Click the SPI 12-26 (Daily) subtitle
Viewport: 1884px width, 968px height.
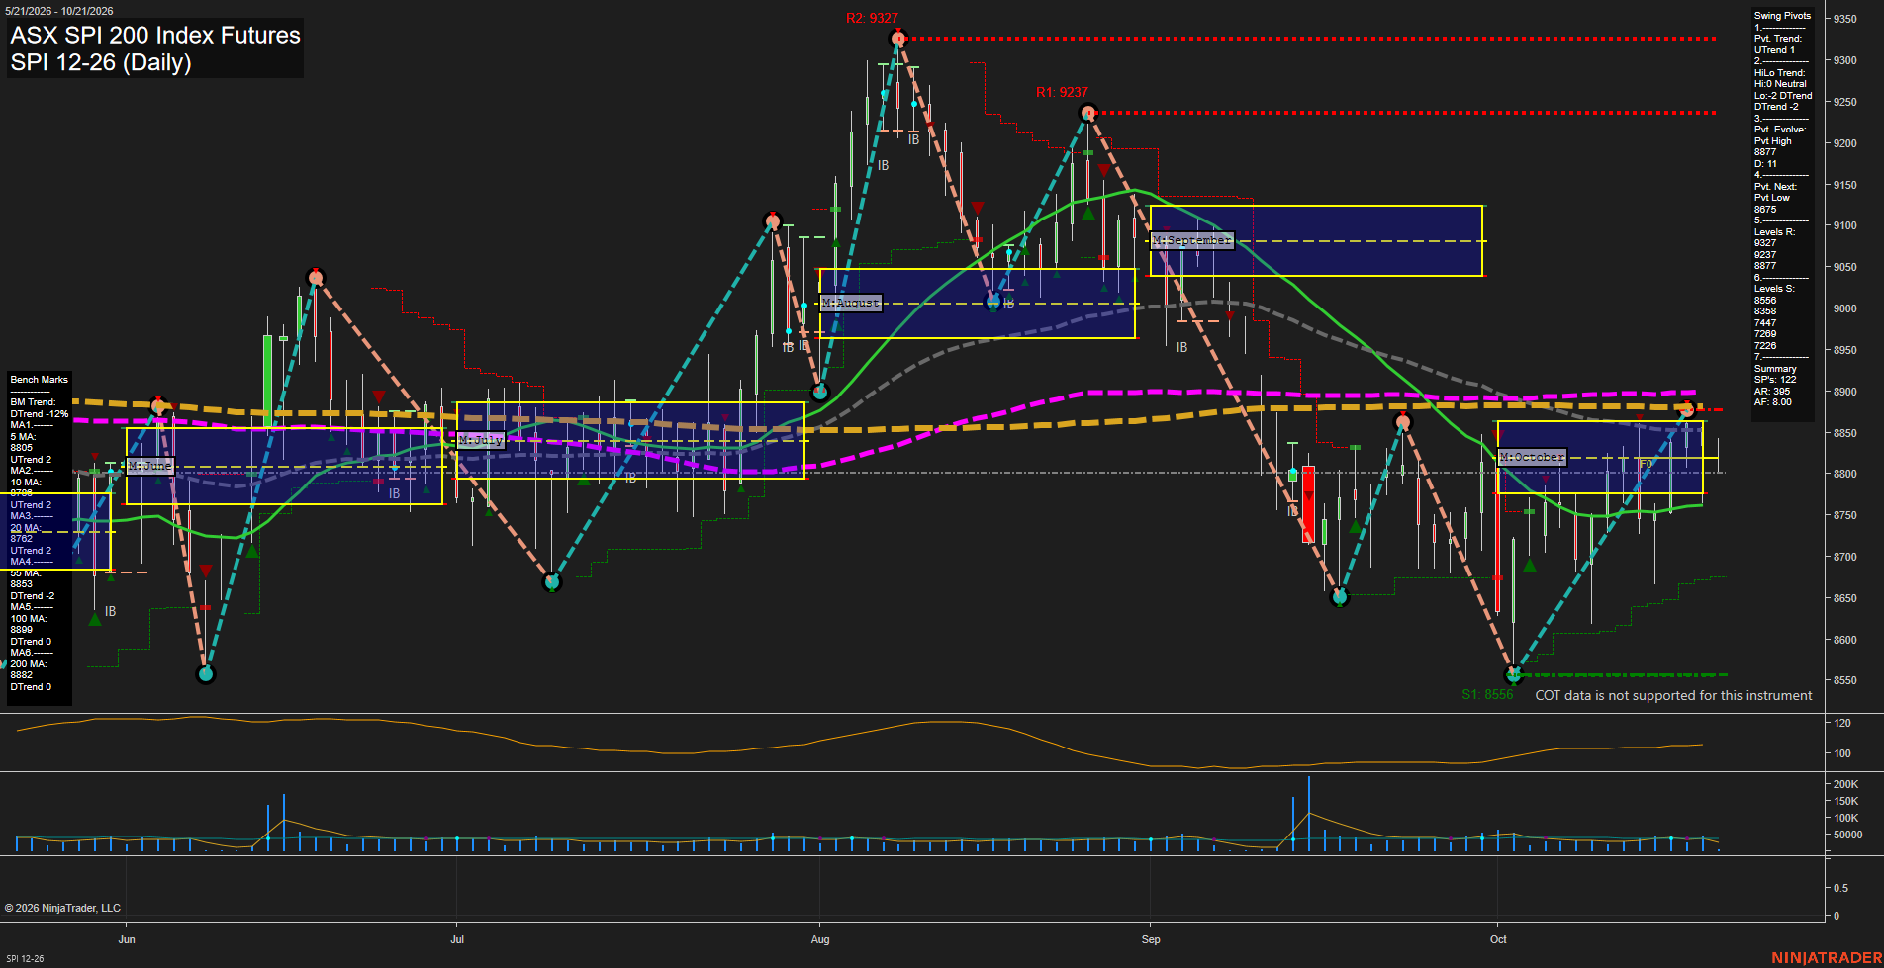pos(101,62)
